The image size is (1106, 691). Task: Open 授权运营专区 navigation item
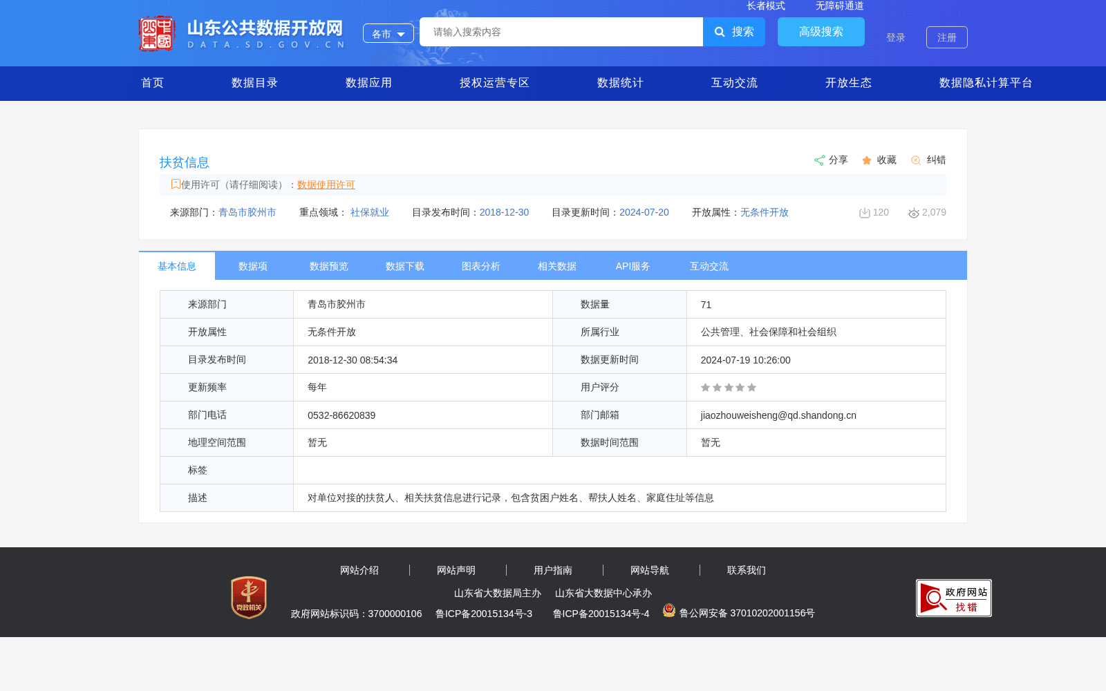[494, 83]
